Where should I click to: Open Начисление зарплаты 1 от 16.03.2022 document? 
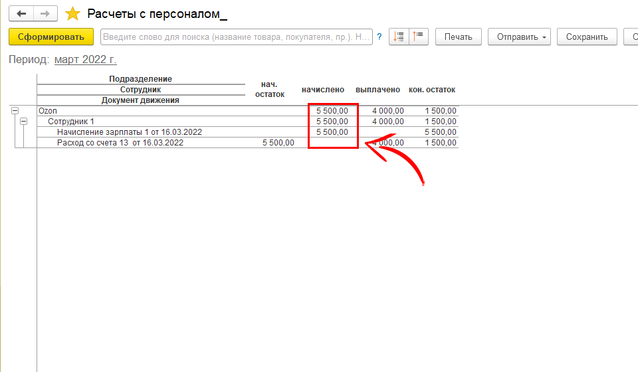click(x=129, y=132)
